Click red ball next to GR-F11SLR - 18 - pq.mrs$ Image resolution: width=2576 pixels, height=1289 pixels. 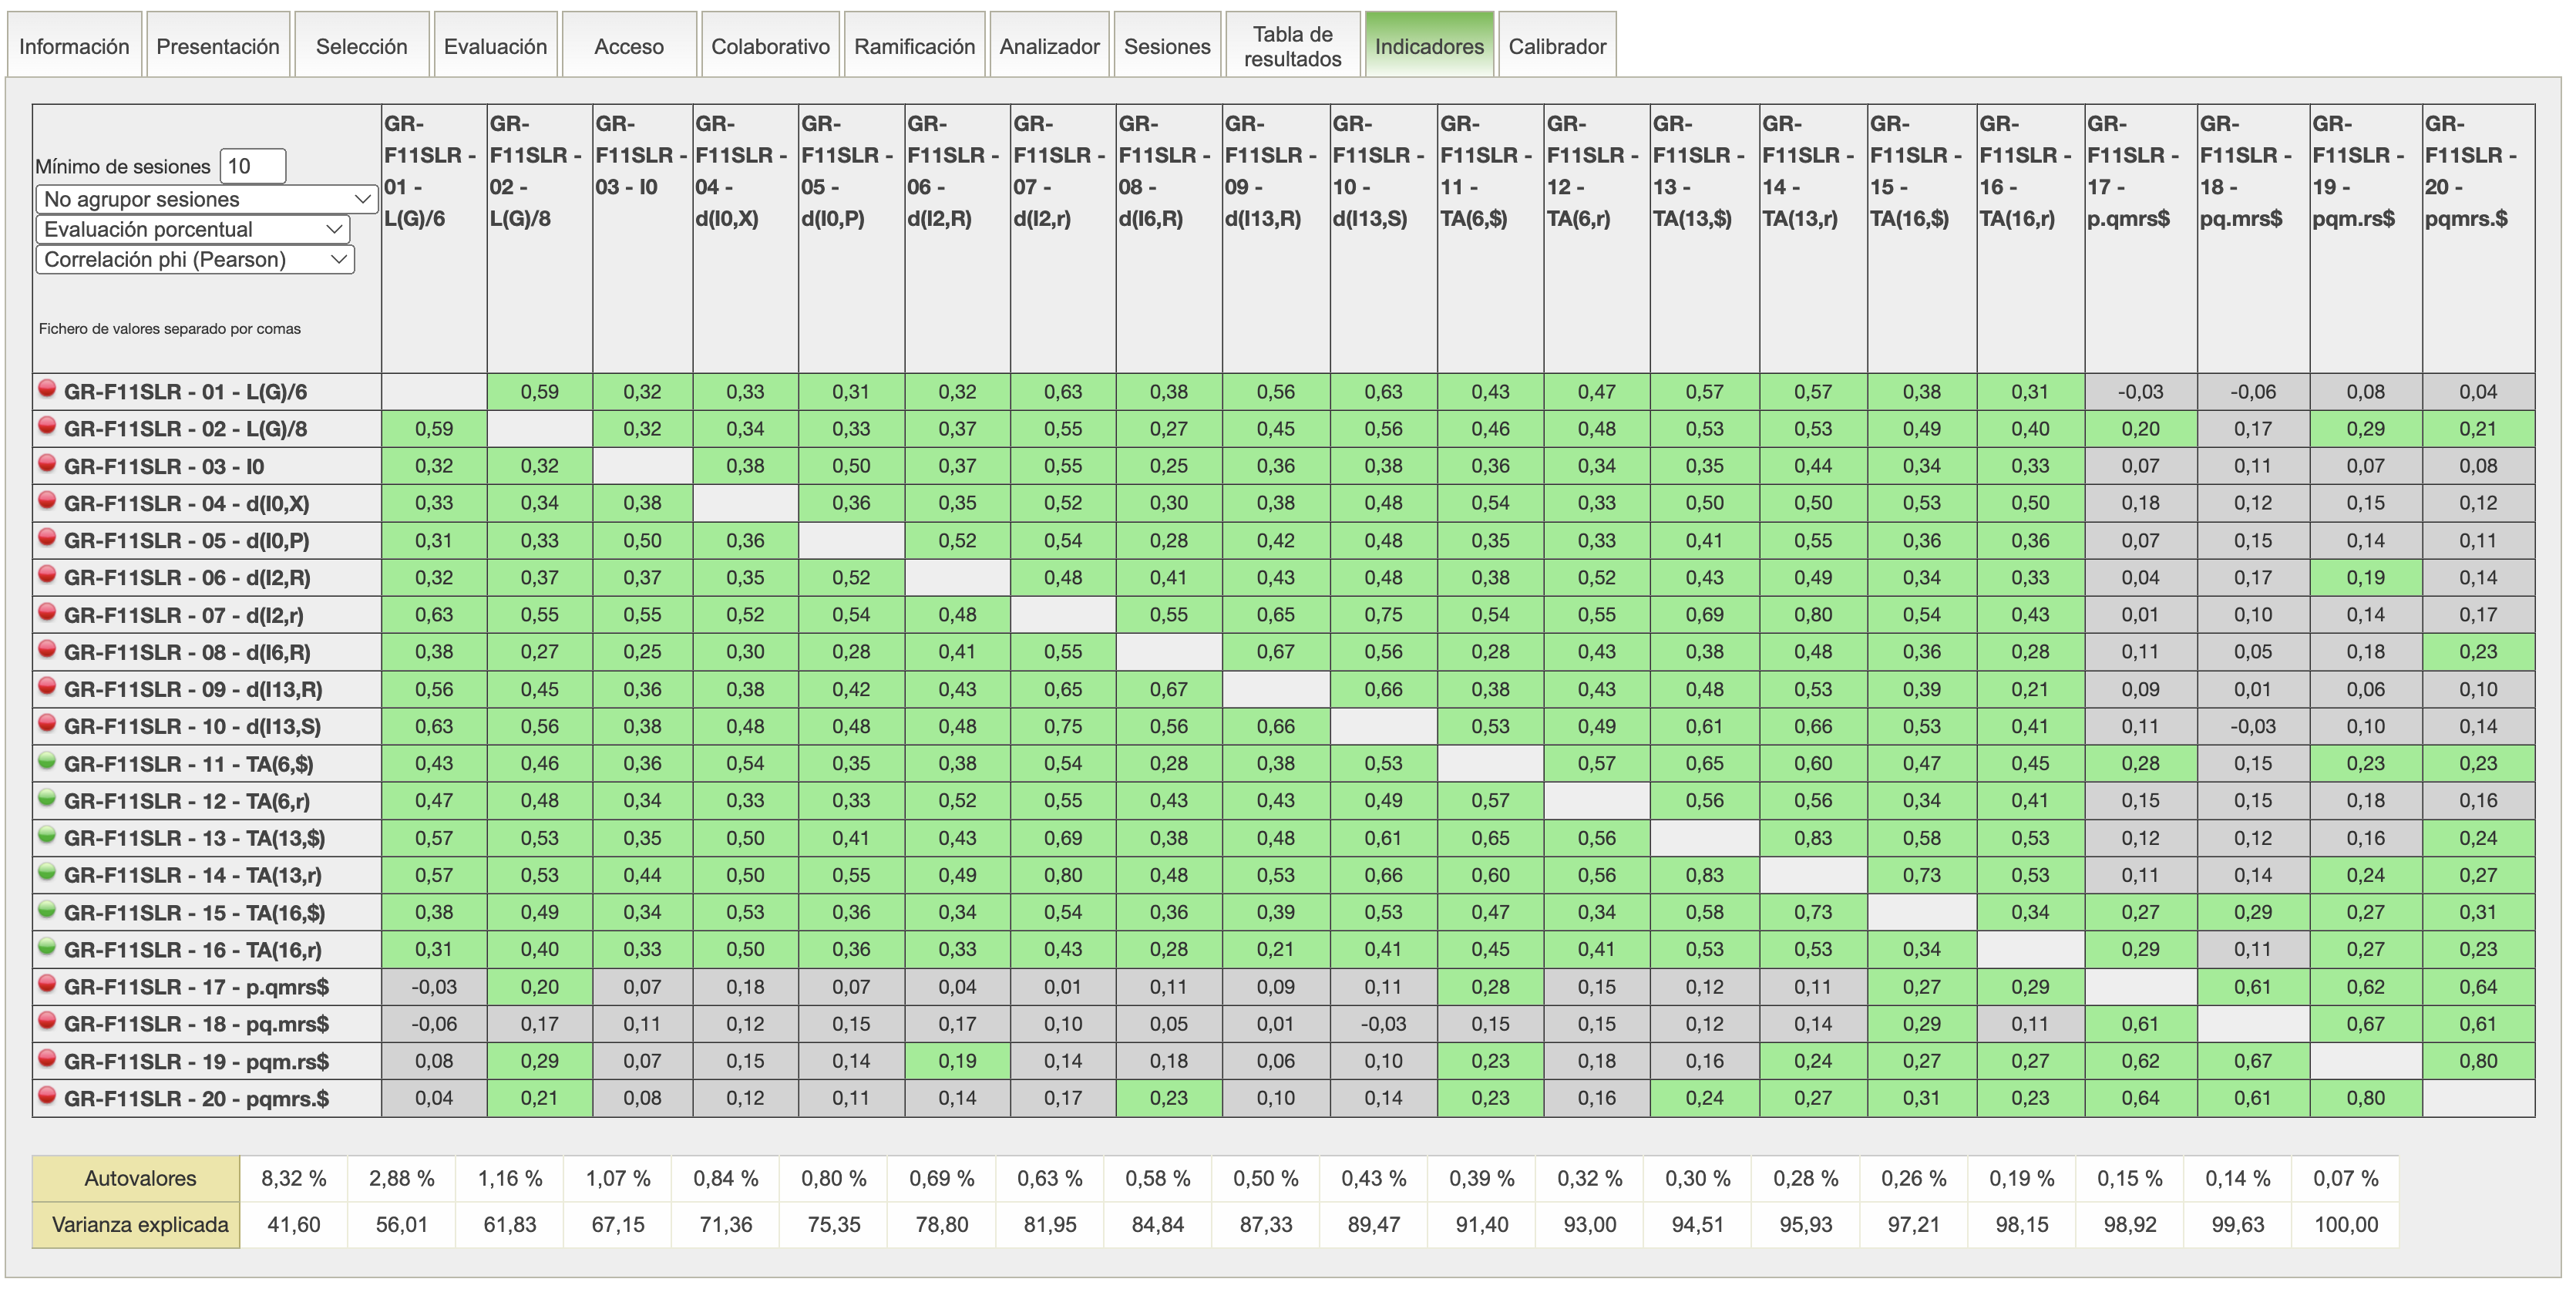pyautogui.click(x=46, y=1021)
